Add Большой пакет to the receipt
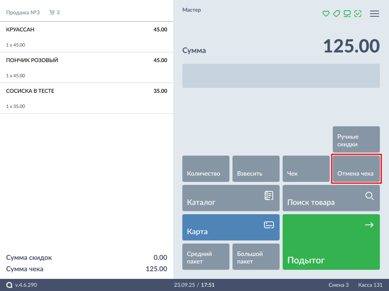 [x=256, y=257]
